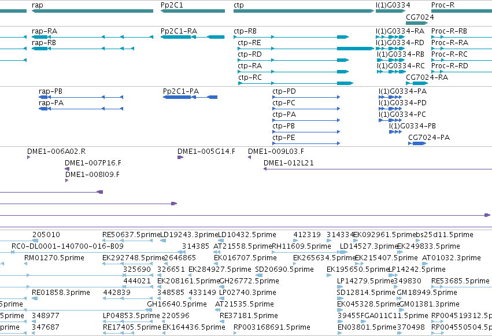The image size is (492, 336).
Task: Select protein ctp-PC
Action: click(x=284, y=103)
